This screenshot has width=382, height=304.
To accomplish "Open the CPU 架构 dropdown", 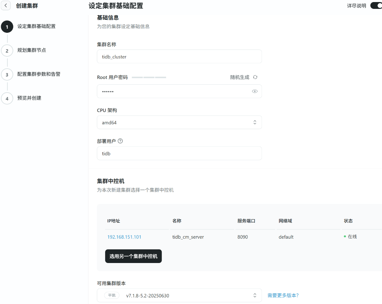I will click(179, 122).
